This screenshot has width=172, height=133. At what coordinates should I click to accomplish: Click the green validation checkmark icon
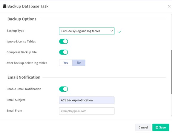(x=120, y=32)
